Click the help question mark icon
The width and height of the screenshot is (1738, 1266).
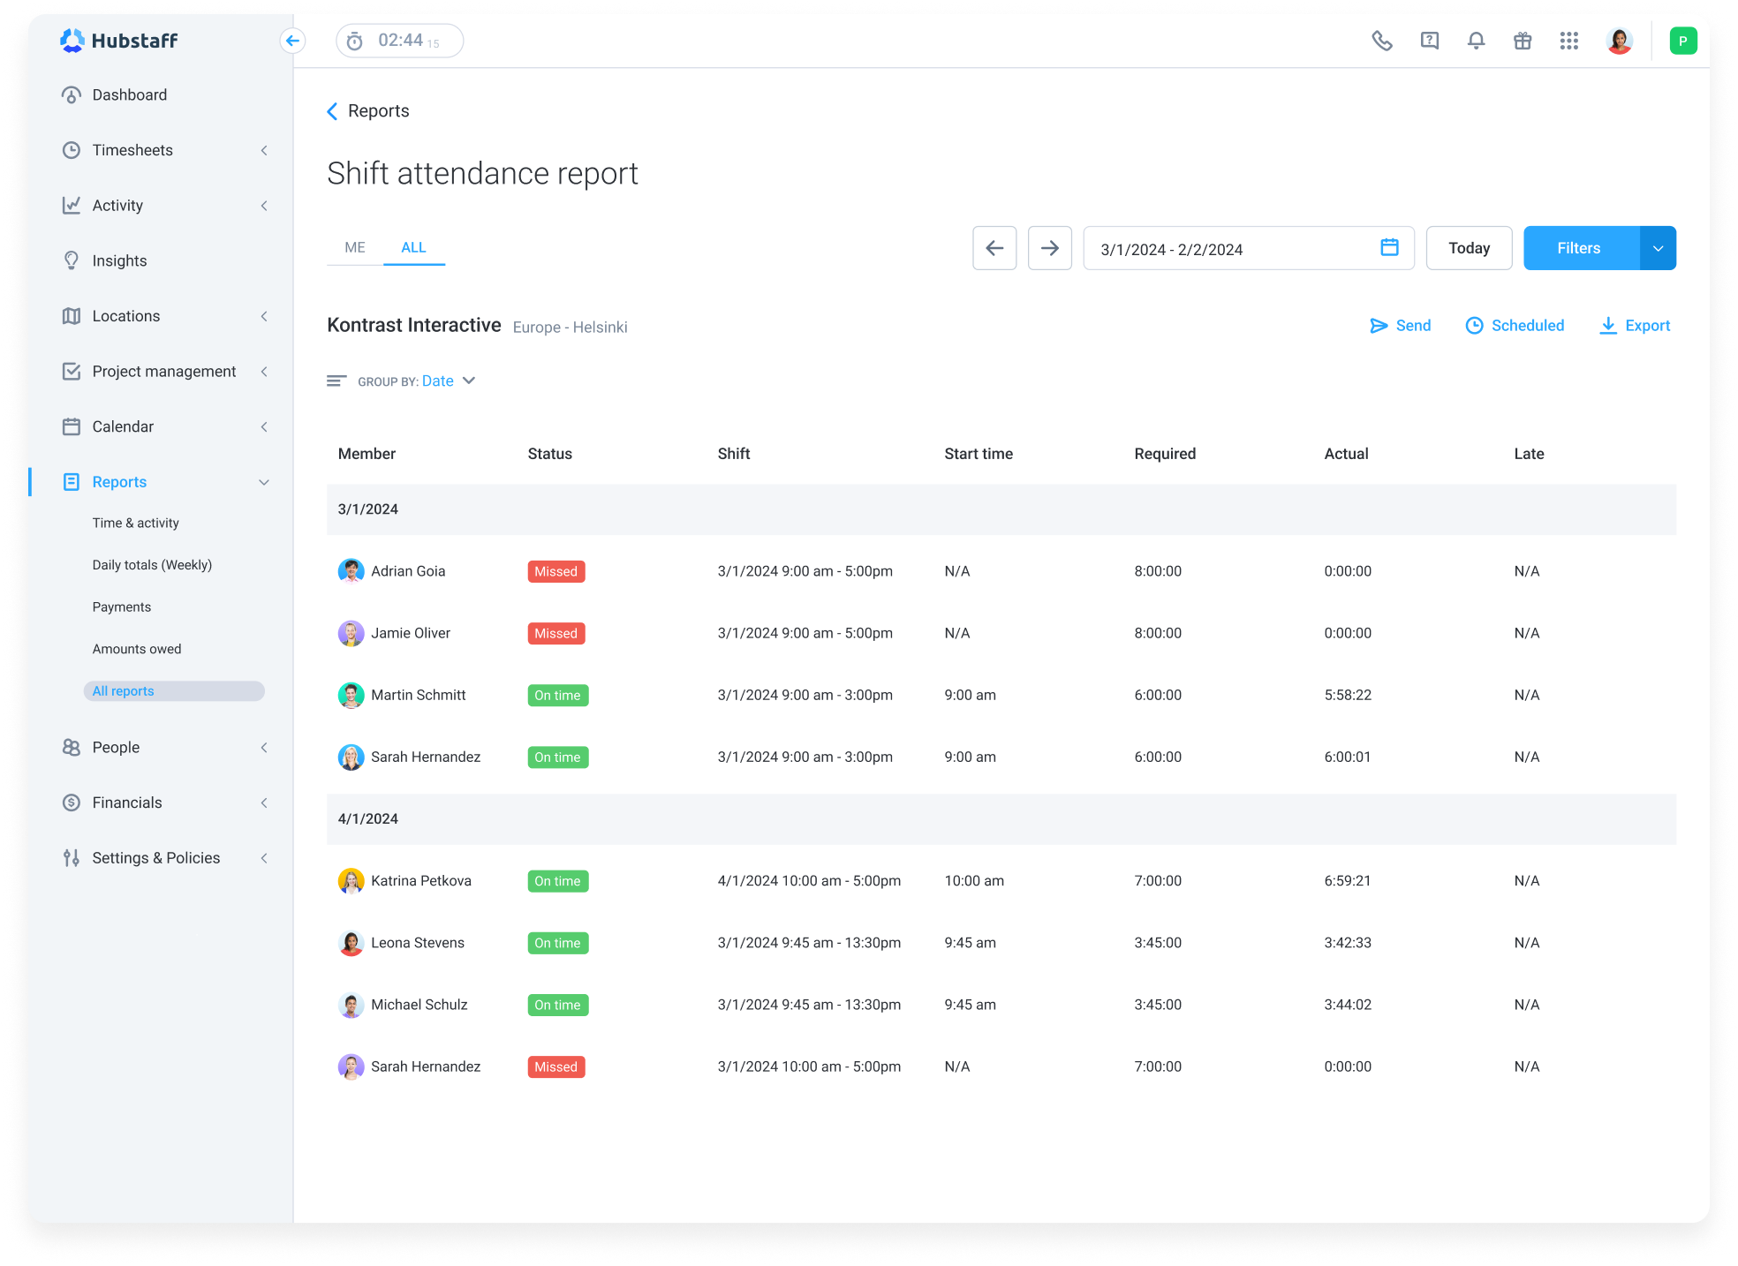[1428, 40]
